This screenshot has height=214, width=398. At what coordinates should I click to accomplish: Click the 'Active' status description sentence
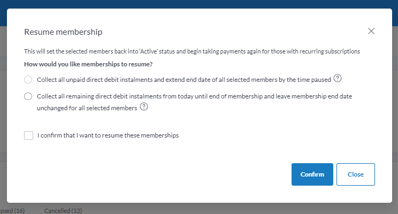pyautogui.click(x=192, y=52)
